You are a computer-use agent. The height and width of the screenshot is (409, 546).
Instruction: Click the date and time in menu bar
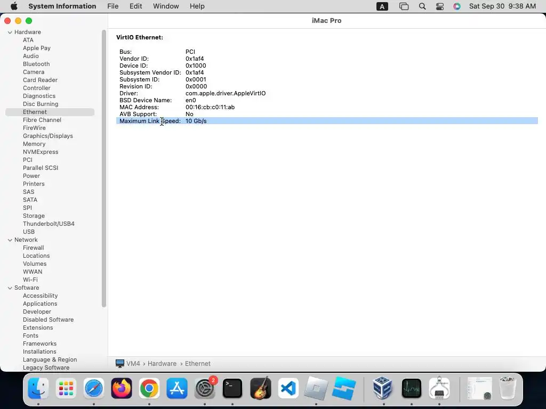point(502,6)
